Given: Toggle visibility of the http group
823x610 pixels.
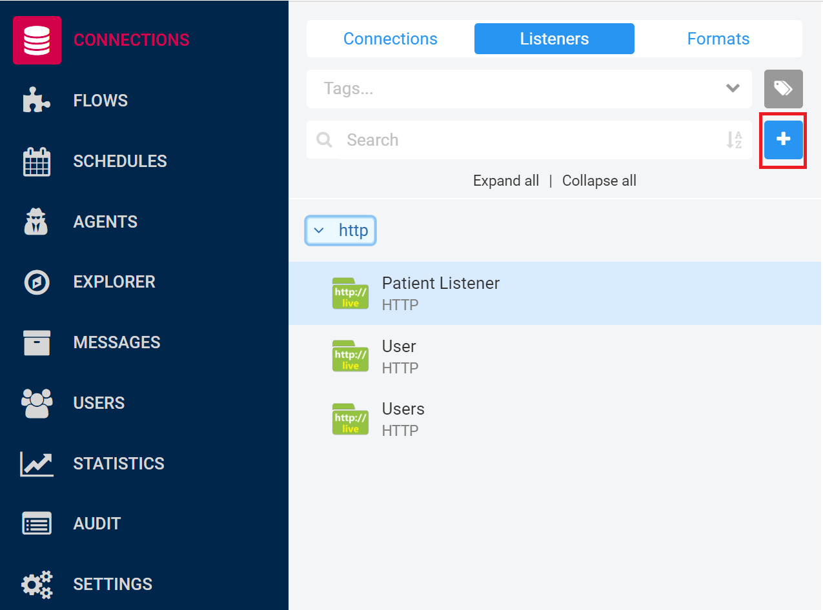Looking at the screenshot, I should click(340, 230).
